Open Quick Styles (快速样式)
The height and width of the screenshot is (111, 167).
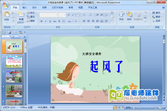tap(138, 17)
